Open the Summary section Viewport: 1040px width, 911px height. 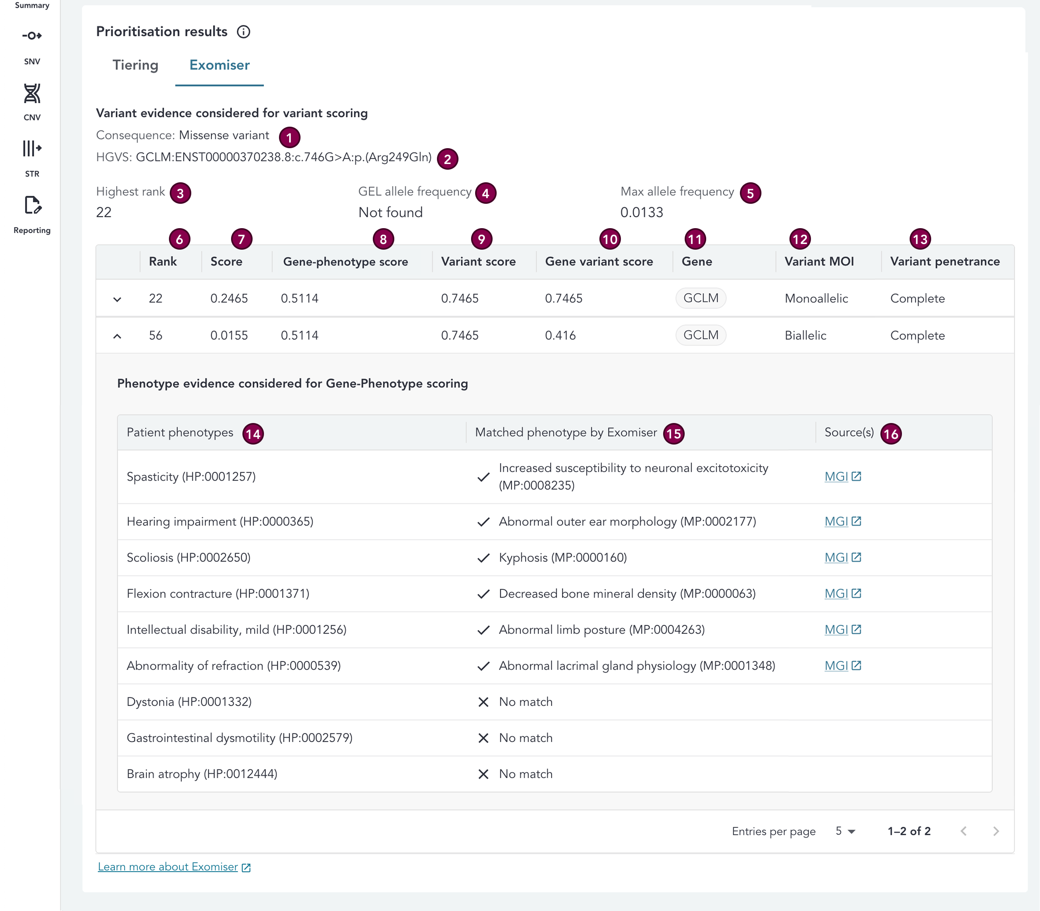pyautogui.click(x=32, y=5)
